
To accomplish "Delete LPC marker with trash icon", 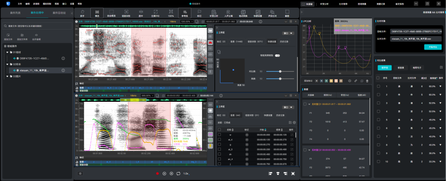I will tap(367, 80).
